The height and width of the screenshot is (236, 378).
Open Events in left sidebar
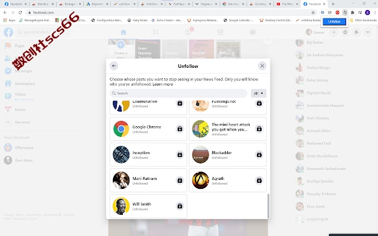[x=20, y=110]
